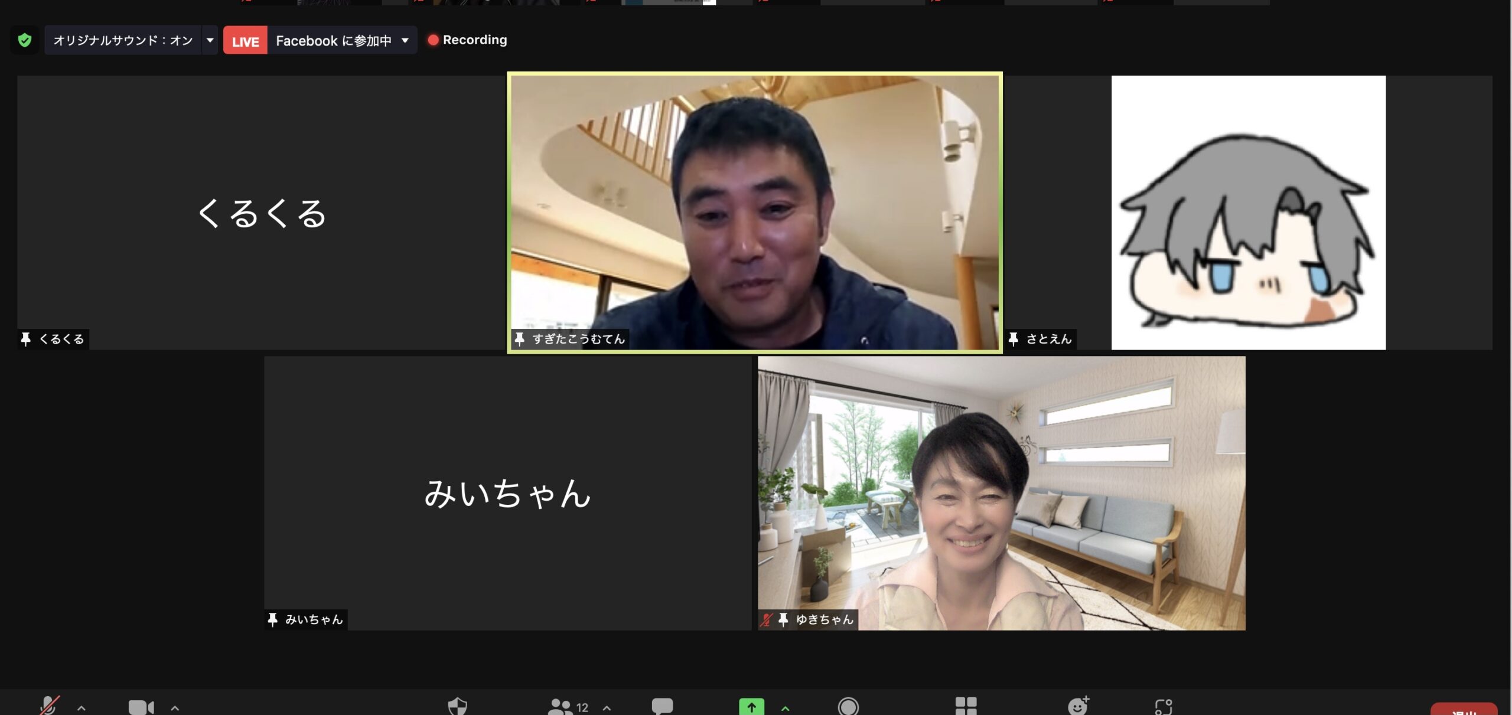Click the record circle icon
This screenshot has width=1512, height=715.
tap(848, 706)
